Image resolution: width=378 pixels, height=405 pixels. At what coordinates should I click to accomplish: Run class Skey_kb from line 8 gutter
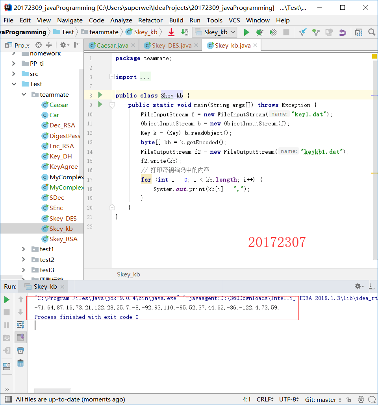coord(100,95)
